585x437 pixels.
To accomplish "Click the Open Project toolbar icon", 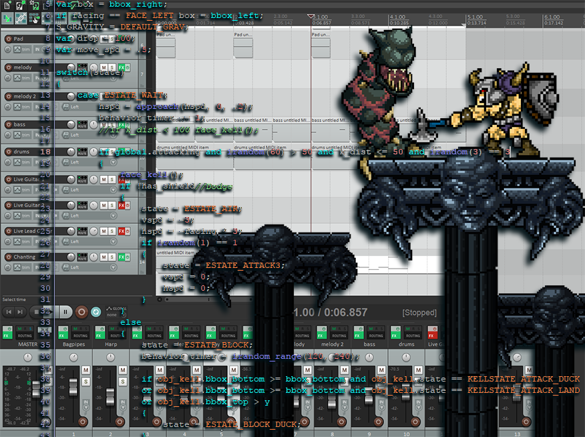I will pyautogui.click(x=21, y=5).
